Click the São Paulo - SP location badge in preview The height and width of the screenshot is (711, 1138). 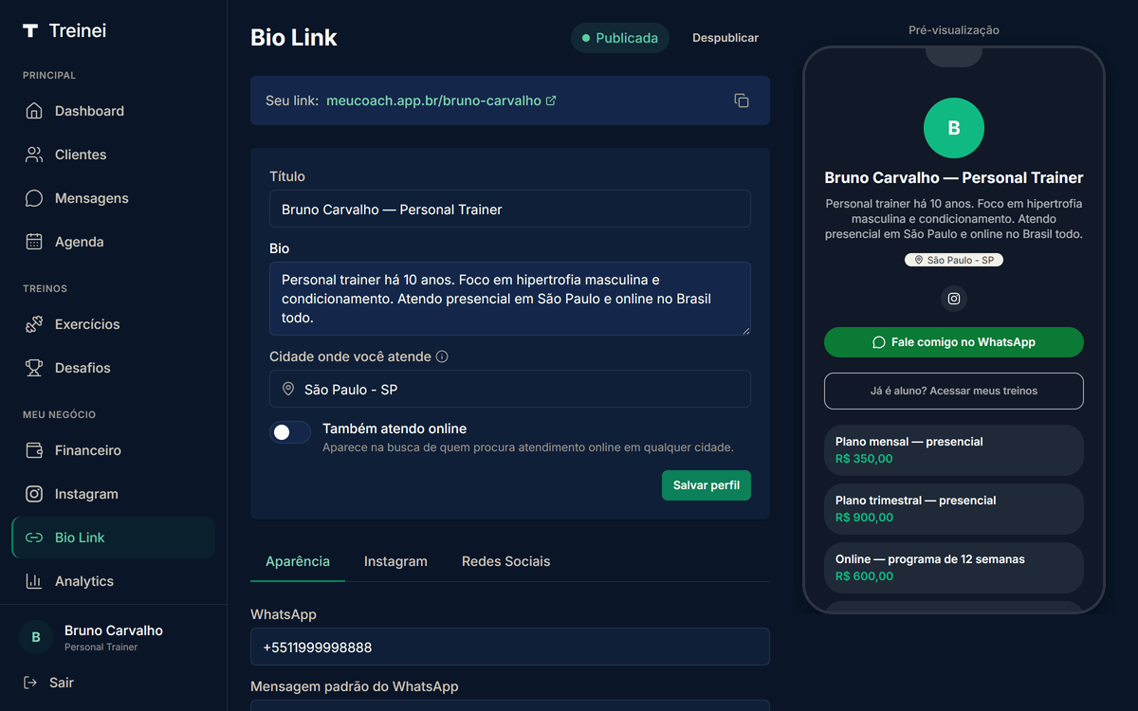pyautogui.click(x=954, y=260)
